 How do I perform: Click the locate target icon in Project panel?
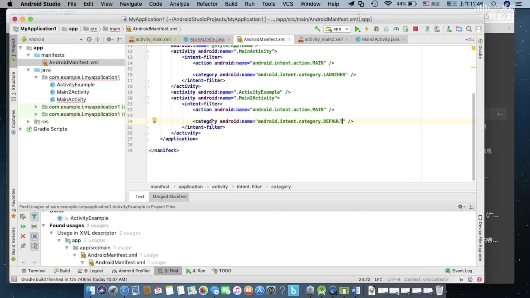(x=89, y=39)
